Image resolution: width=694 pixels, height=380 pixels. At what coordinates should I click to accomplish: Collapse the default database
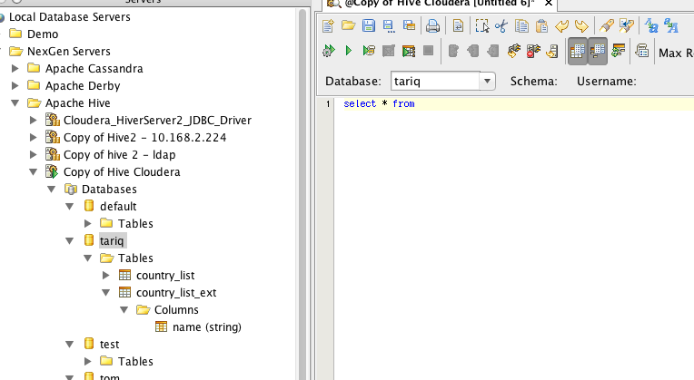click(69, 207)
